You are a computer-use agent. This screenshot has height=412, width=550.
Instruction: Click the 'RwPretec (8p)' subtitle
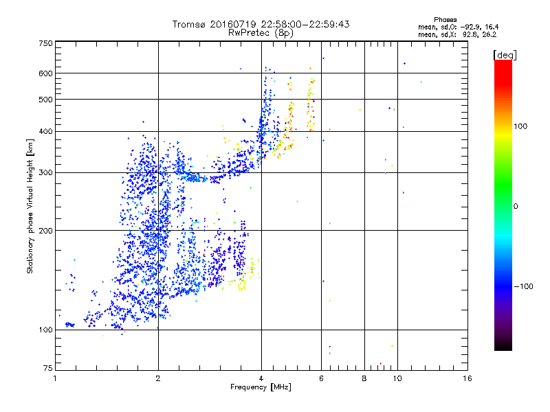click(261, 33)
